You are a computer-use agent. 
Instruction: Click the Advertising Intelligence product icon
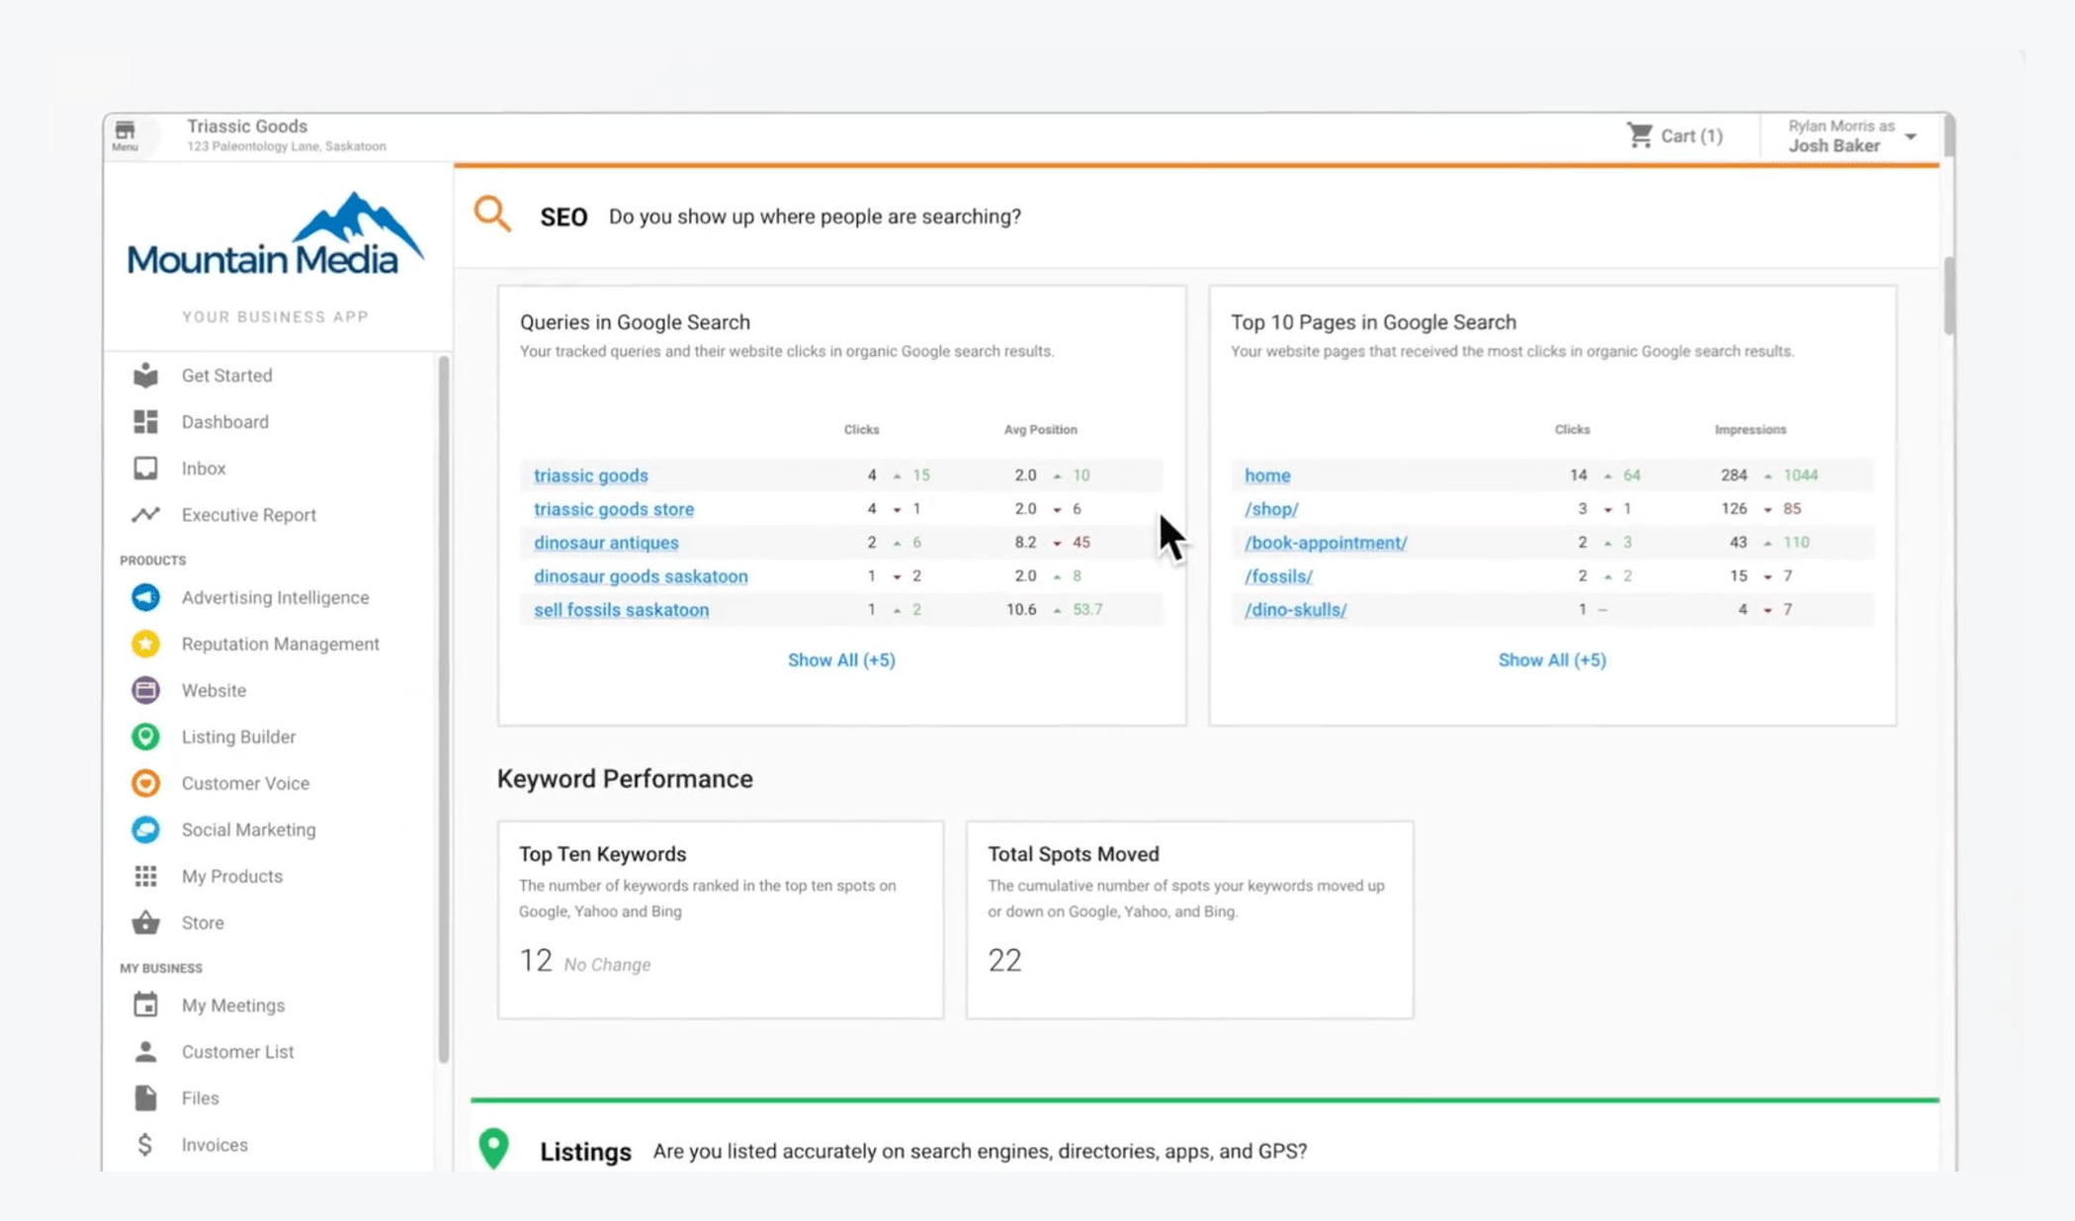(145, 597)
